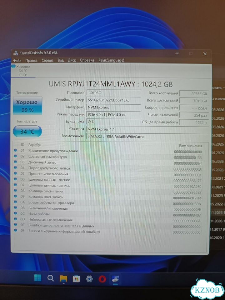Viewport: 225px width, 300px height.
Task: Open File Explorer from the taskbar
Action: tap(63, 278)
